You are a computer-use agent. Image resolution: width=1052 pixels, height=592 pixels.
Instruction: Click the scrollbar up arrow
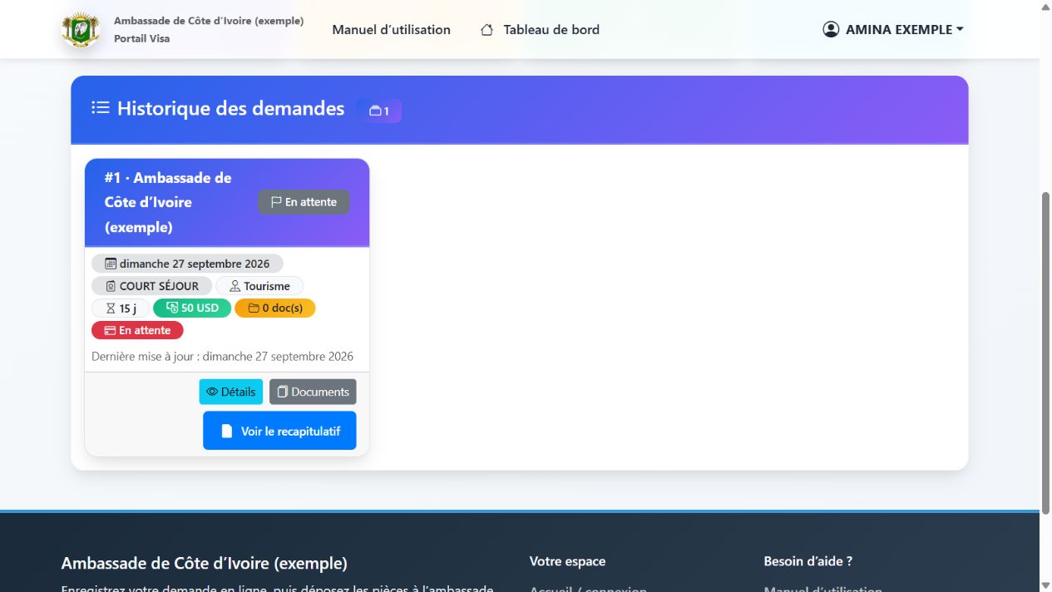[1045, 7]
